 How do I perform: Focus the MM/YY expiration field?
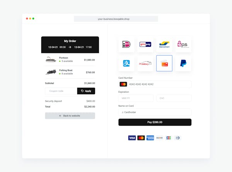click(x=136, y=98)
